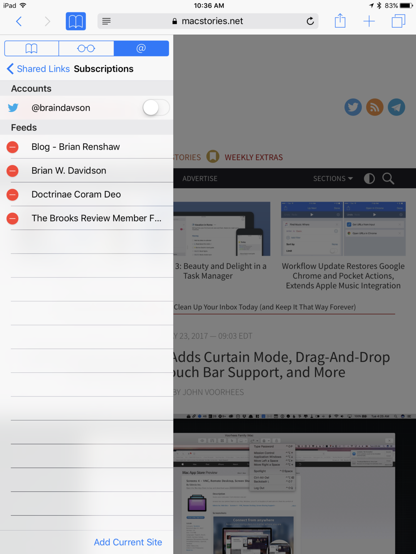Go back to Shared Links

tap(38, 69)
